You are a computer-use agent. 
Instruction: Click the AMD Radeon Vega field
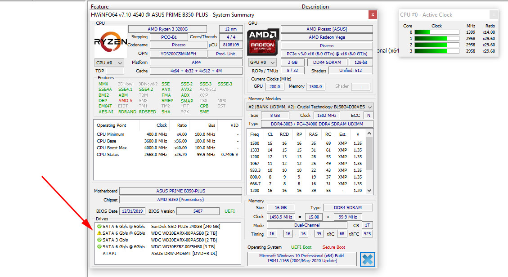pyautogui.click(x=327, y=37)
